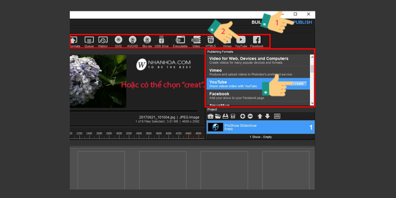The image size is (396, 198).
Task: Click the briefcase new project icon
Action: point(210,116)
